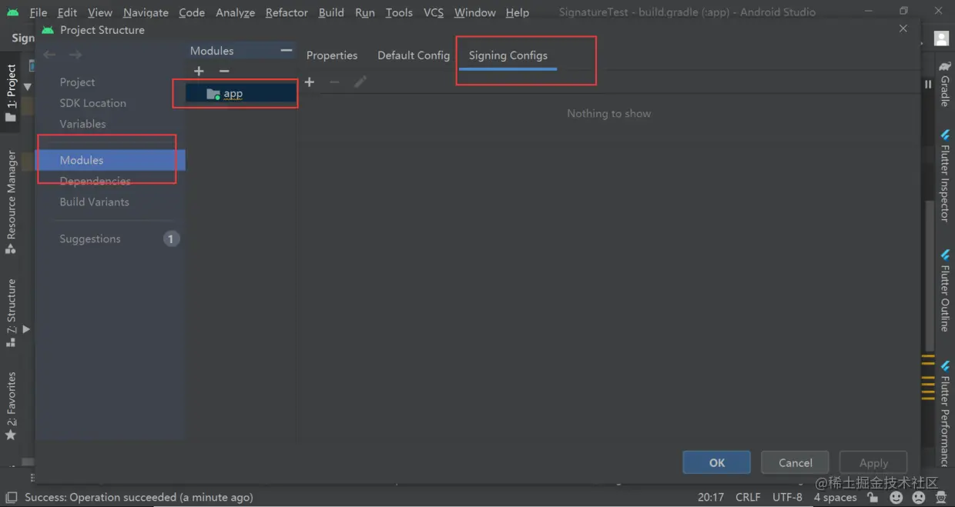Click the tool window quick-access icon in bottom-left corner
The image size is (955, 507).
point(11,498)
